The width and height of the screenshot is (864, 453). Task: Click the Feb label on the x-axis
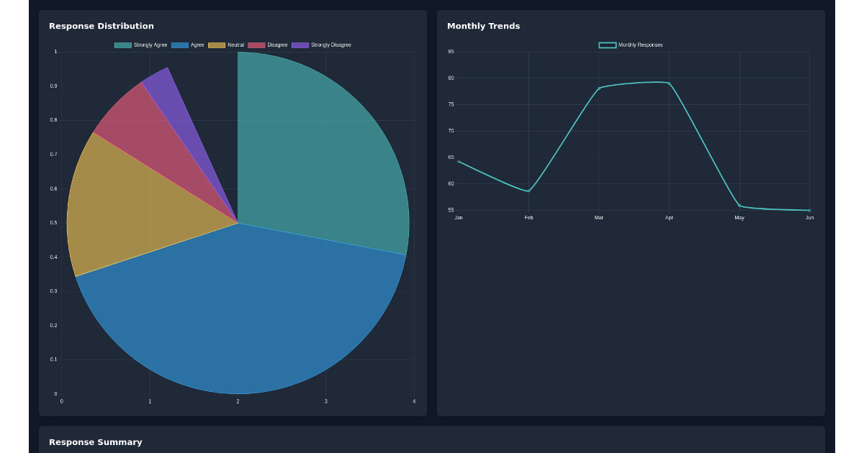coord(528,218)
